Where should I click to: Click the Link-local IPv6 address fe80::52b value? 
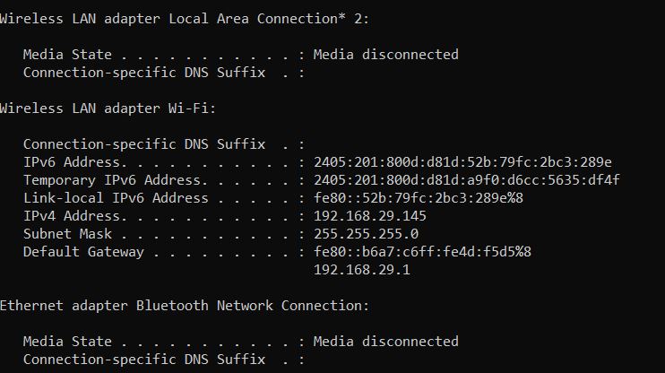[x=419, y=198]
